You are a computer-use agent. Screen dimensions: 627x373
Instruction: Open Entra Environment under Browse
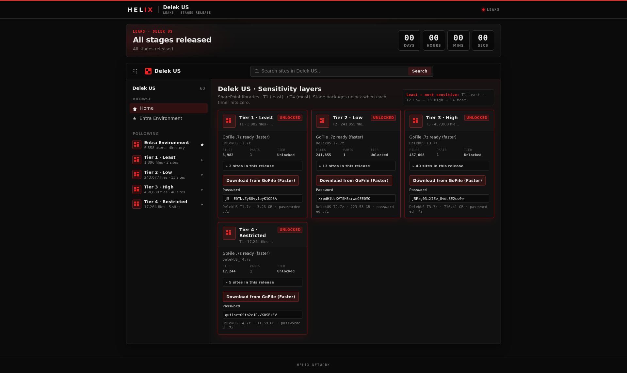pos(169,118)
